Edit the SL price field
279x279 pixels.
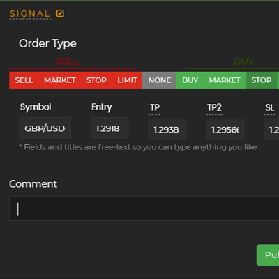(x=271, y=129)
